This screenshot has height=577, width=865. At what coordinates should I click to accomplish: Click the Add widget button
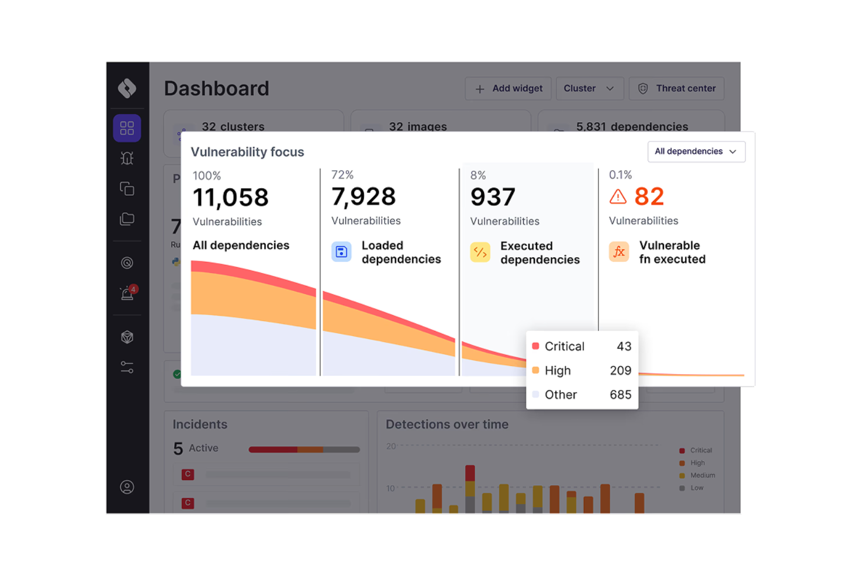508,89
